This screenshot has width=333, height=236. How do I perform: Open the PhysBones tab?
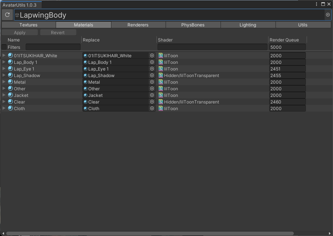[x=193, y=25]
